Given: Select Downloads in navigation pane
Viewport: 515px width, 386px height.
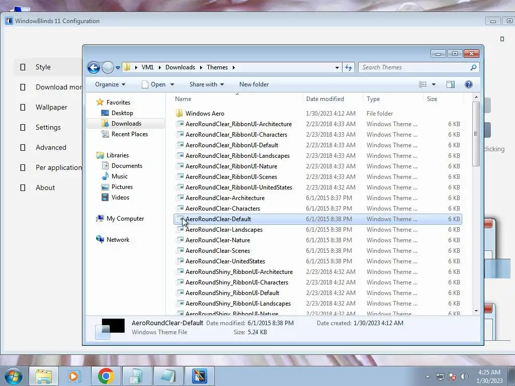Looking at the screenshot, I should click(x=126, y=124).
